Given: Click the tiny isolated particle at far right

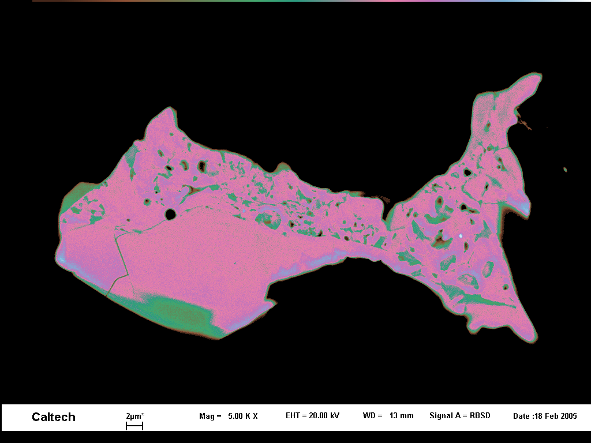Looking at the screenshot, I should coord(565,169).
